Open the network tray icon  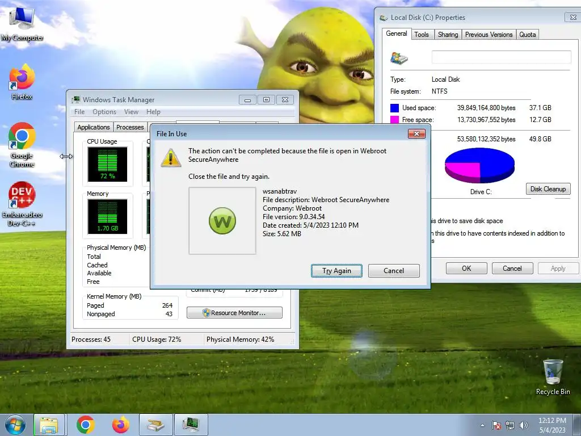tap(510, 425)
